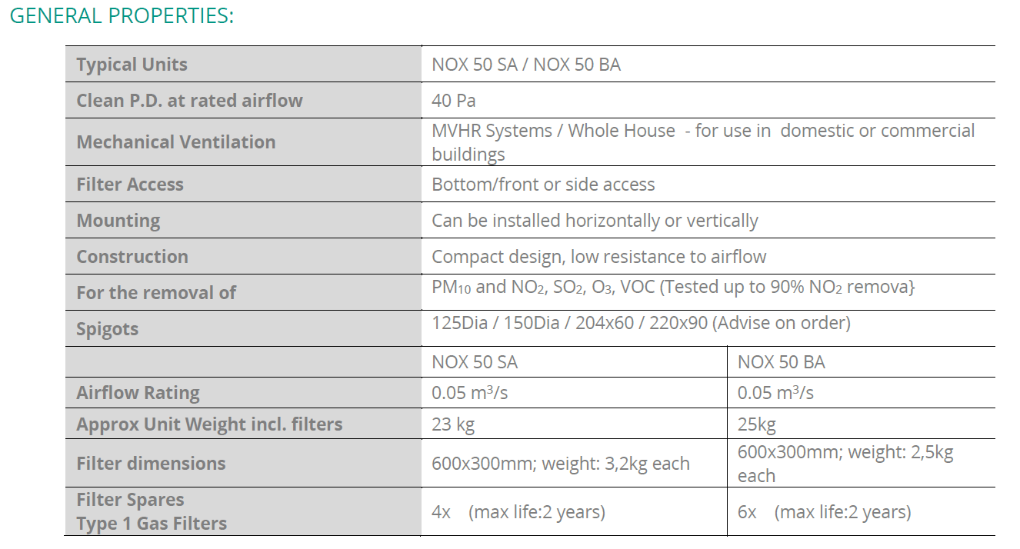Click "Can be installed horizontally or vertically"
Viewport: 1020px width, 549px height.
click(x=595, y=221)
